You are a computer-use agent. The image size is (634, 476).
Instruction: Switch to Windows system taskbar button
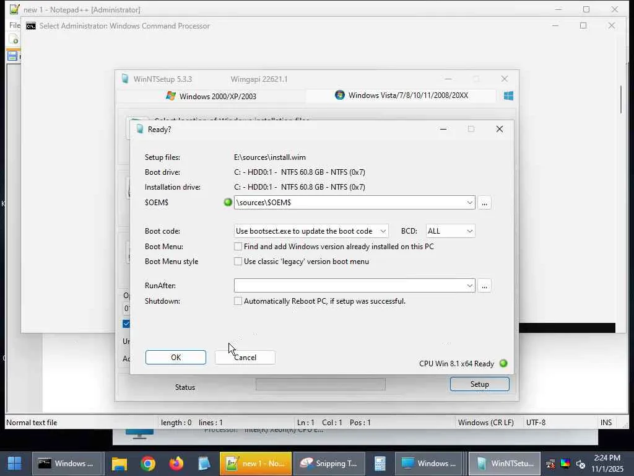click(x=430, y=464)
